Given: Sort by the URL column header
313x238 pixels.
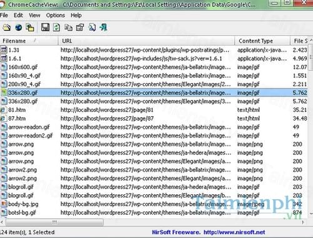Looking at the screenshot, I should pos(146,41).
